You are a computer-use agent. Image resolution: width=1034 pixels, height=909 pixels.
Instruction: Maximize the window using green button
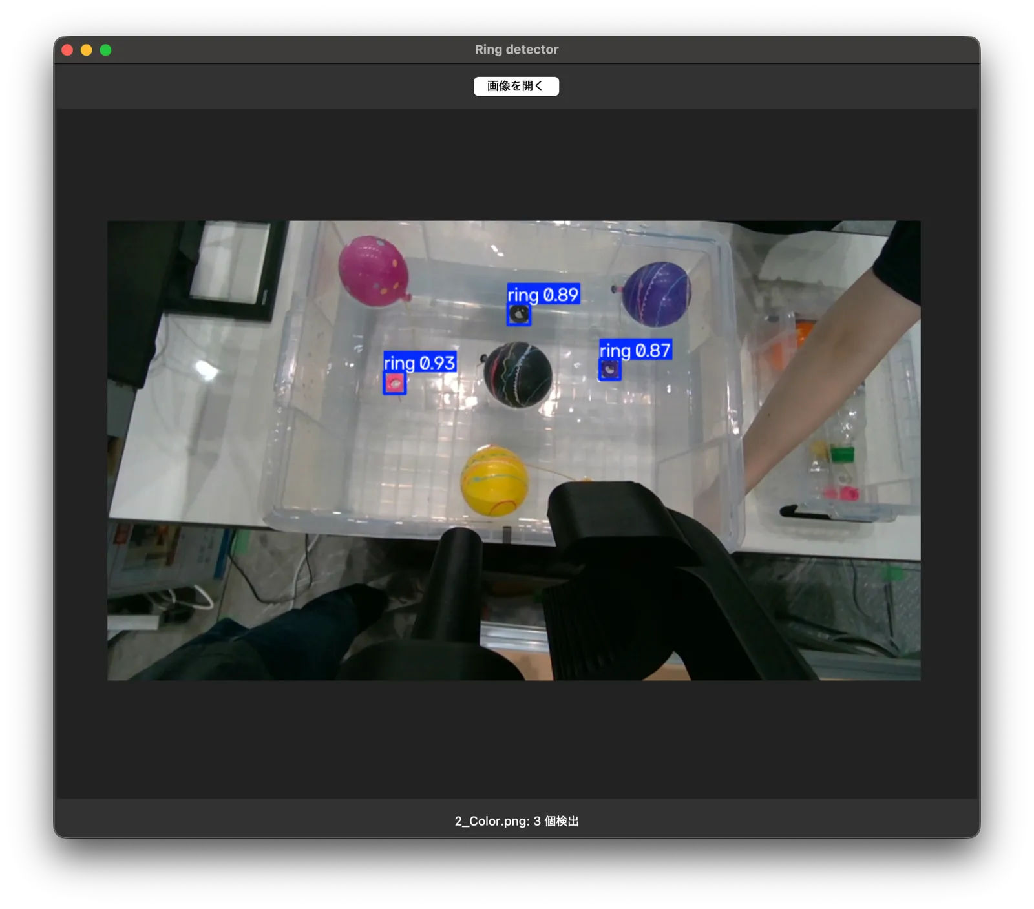click(106, 50)
